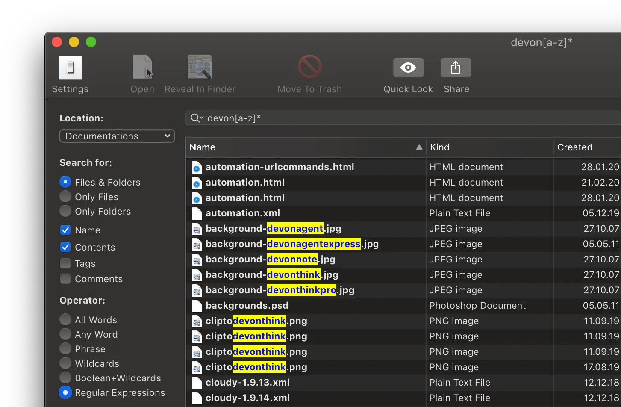Switch Operator to Boolean+Wildcards
The image size is (621, 407).
[65, 378]
